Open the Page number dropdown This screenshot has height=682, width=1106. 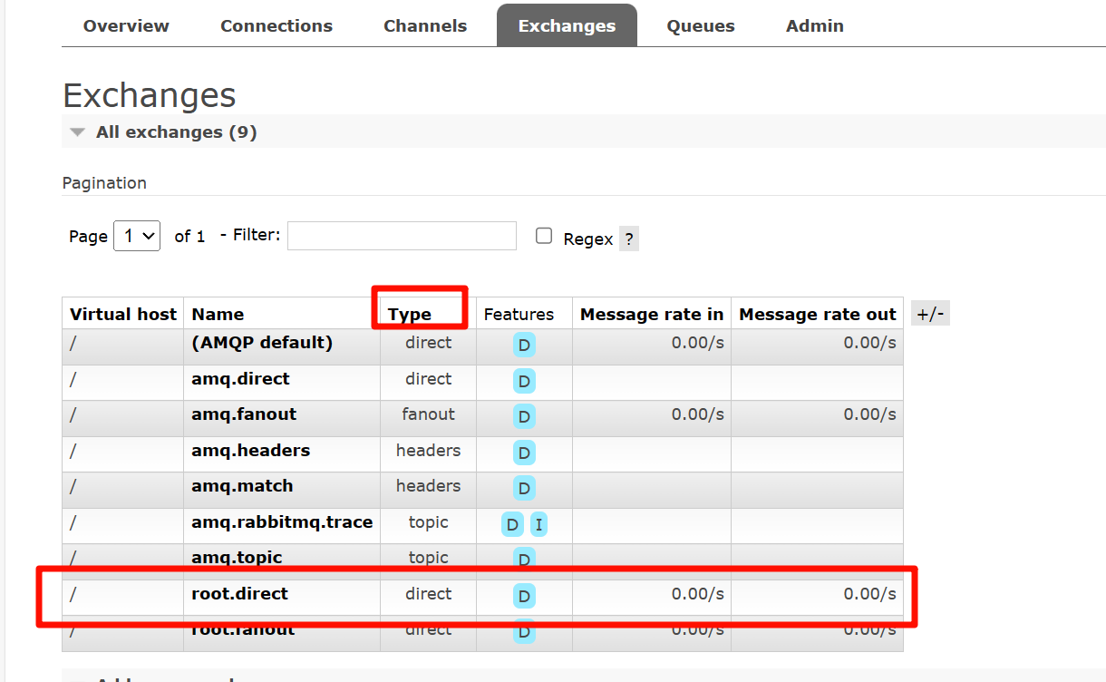(x=137, y=236)
